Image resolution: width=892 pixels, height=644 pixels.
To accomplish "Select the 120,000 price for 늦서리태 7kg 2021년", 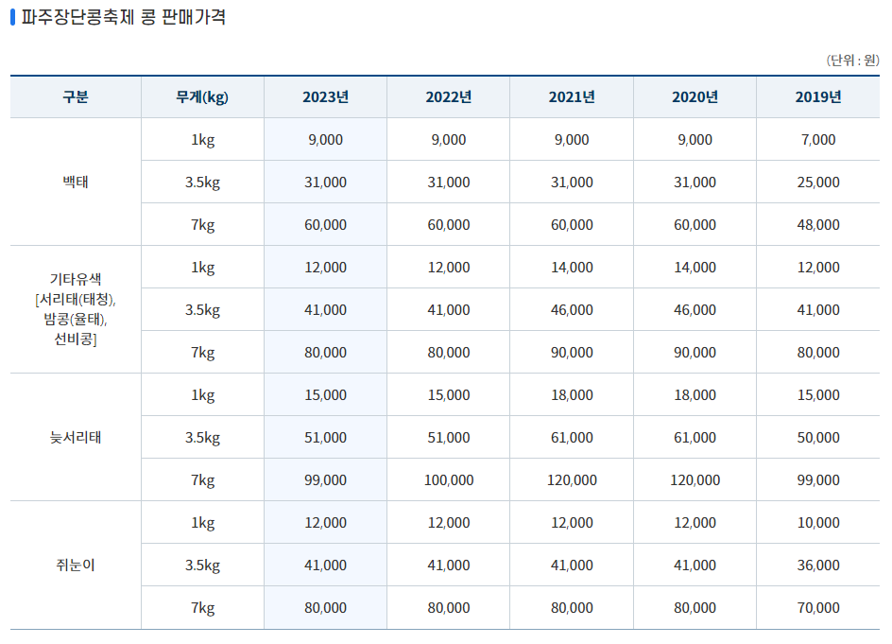I will coord(571,479).
